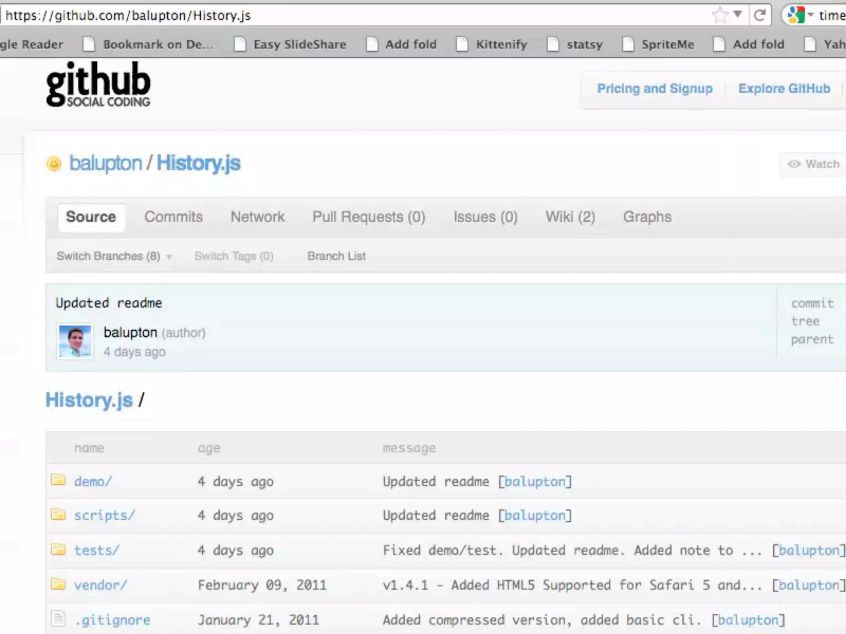Click the bookmark star in the address bar

click(x=720, y=15)
